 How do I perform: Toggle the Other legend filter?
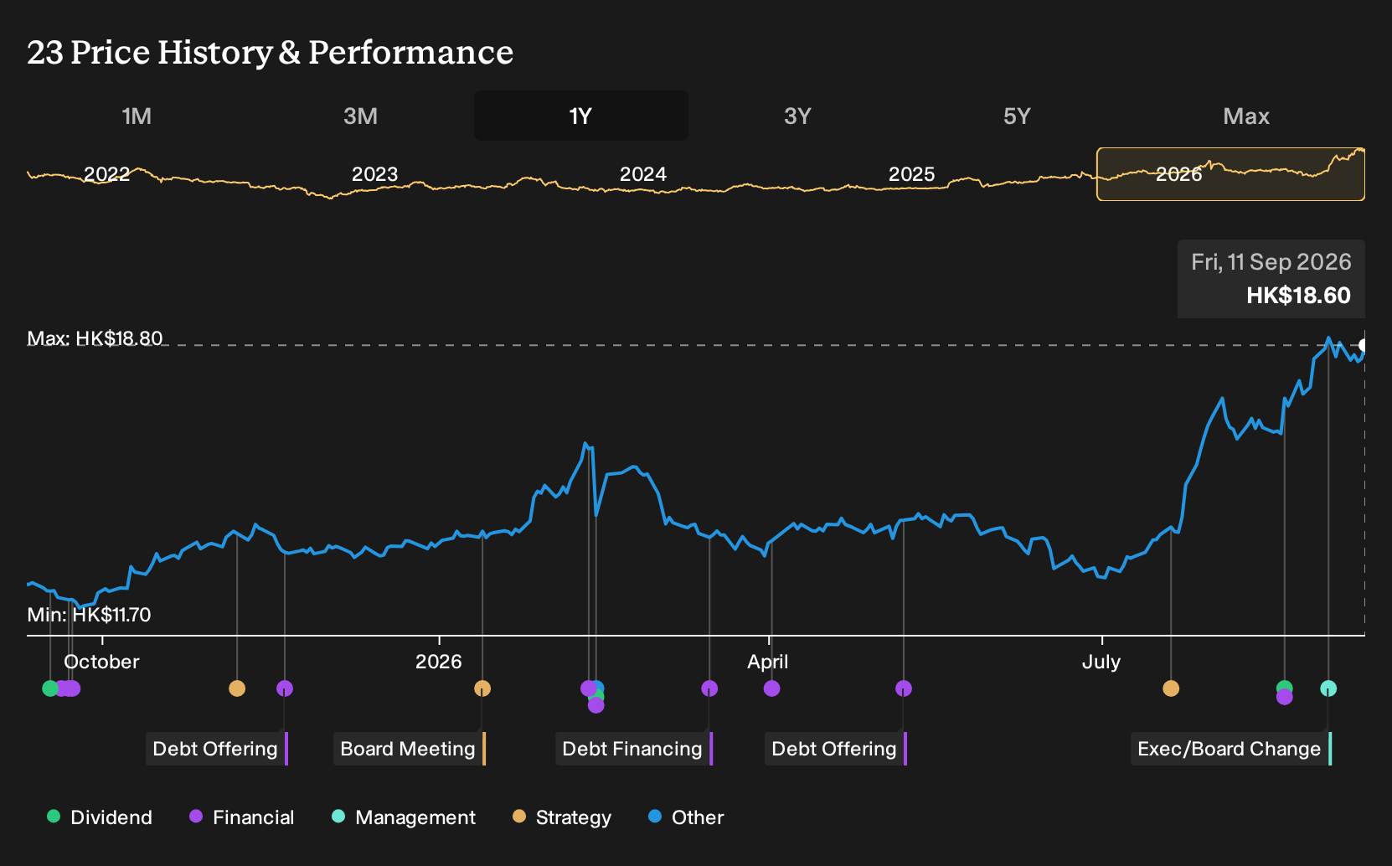point(686,817)
